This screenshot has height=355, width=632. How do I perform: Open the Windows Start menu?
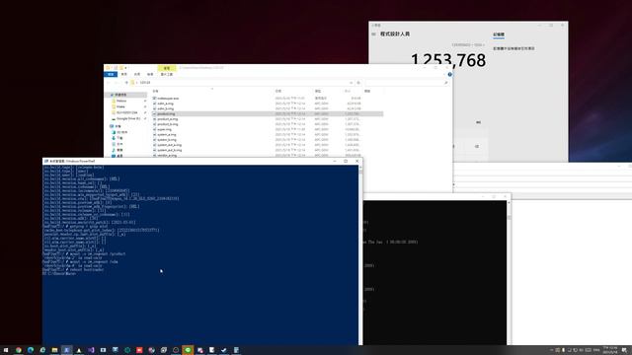[x=6, y=350]
